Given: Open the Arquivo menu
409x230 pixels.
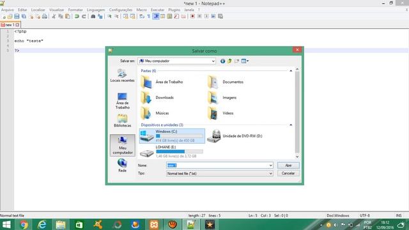Looking at the screenshot, I should point(8,10).
